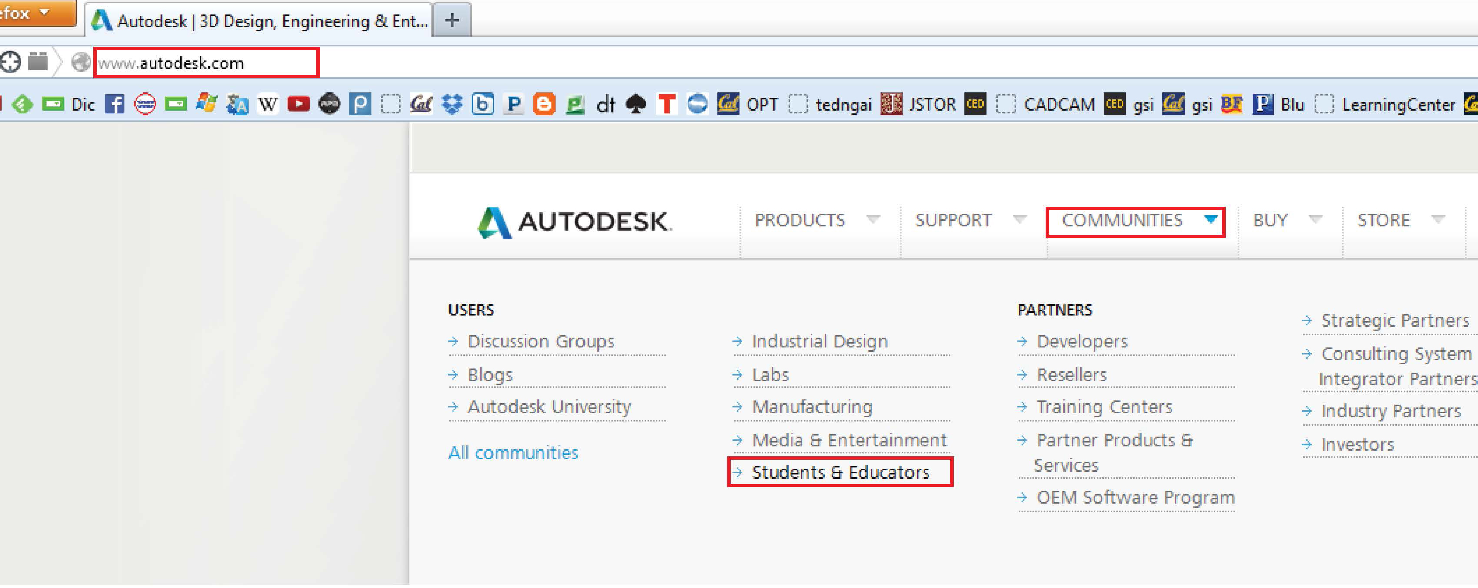Open the Blogs link

click(x=489, y=375)
